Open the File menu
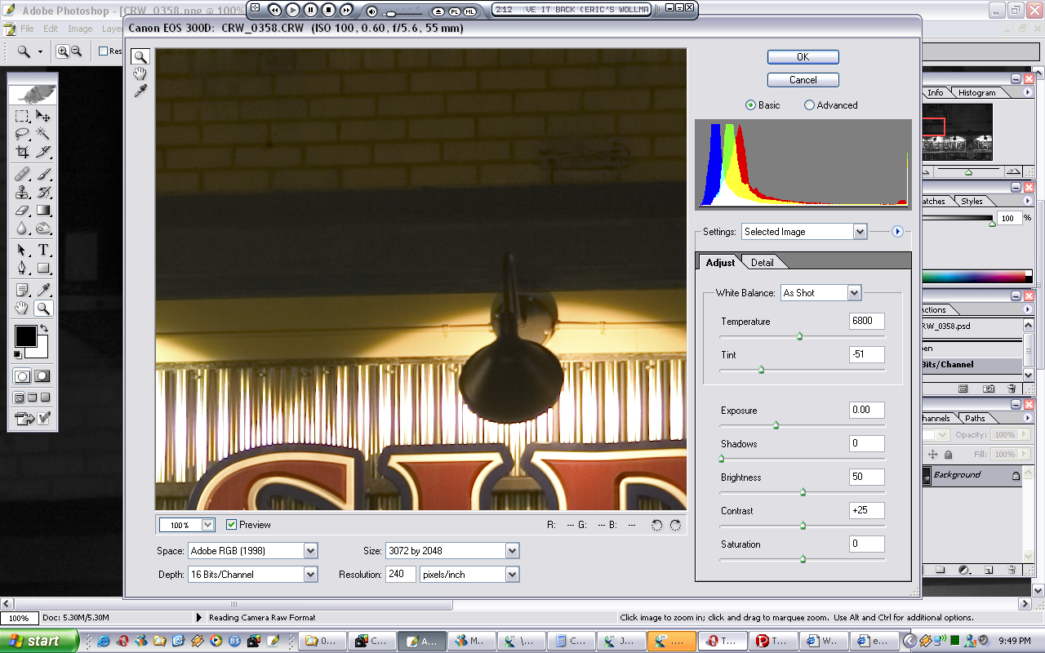This screenshot has width=1045, height=653. (x=27, y=29)
